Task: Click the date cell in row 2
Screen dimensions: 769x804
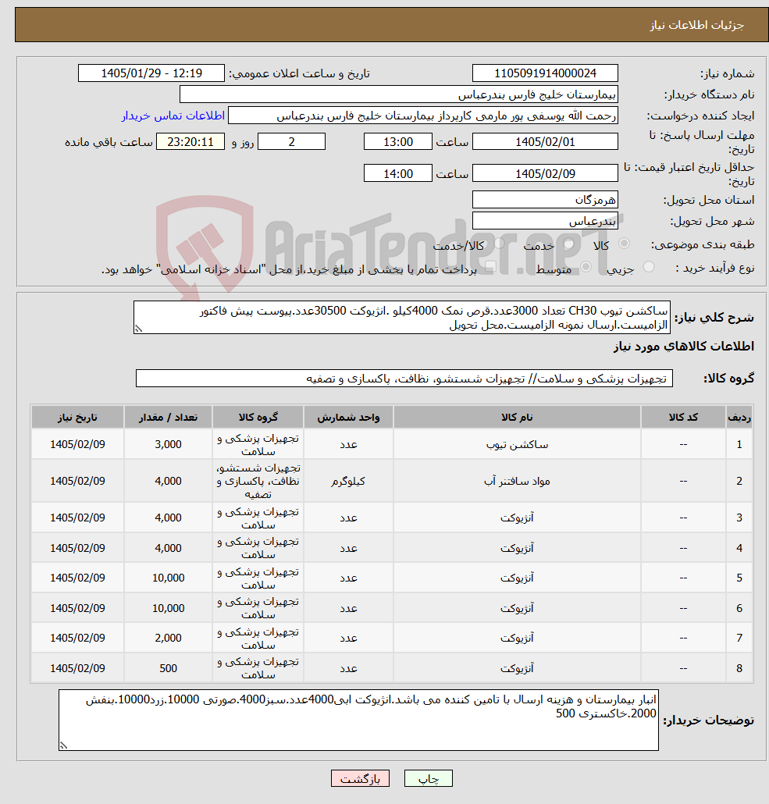Action: 77,481
